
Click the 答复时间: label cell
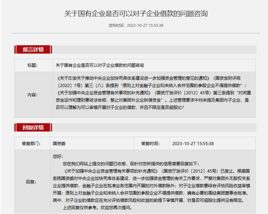[151, 144]
